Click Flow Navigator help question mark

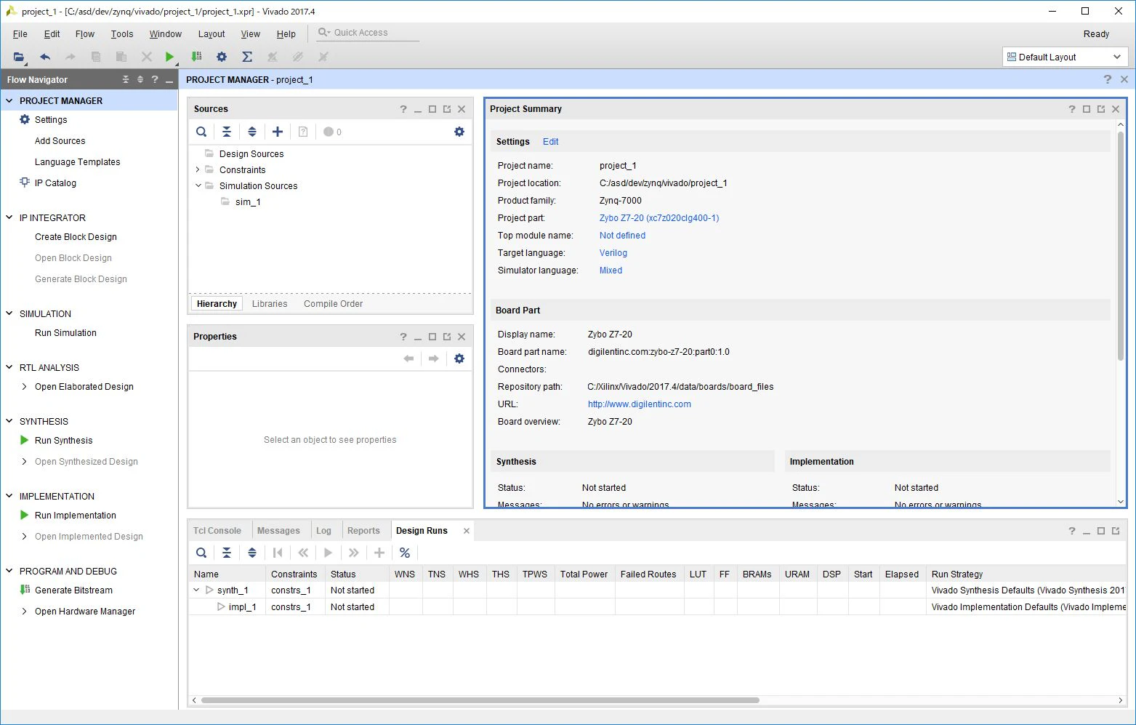tap(155, 79)
